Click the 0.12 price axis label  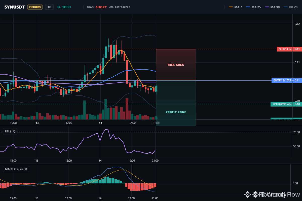tap(297, 24)
